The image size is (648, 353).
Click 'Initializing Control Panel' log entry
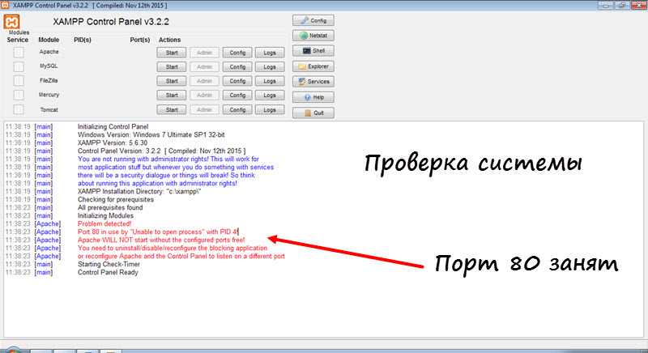tap(113, 126)
